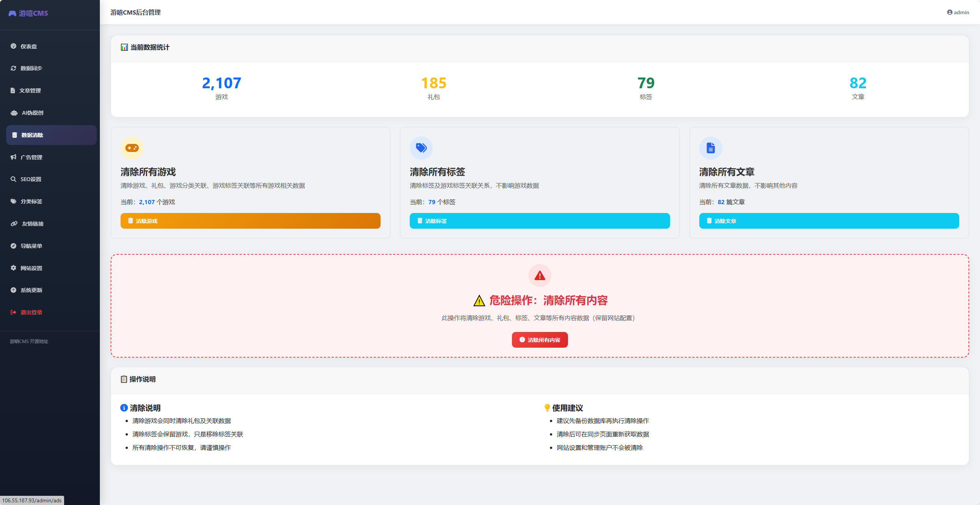Click the 清除所有文章 card heading
The height and width of the screenshot is (505, 980).
coord(727,172)
